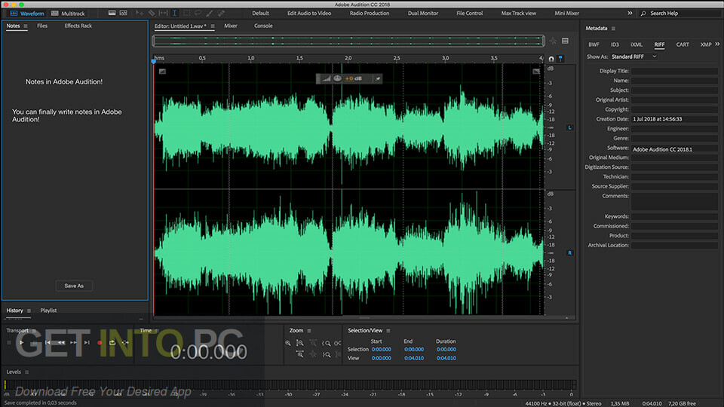Viewport: 724px width, 407px height.
Task: Switch to the Console tab
Action: pyautogui.click(x=263, y=26)
